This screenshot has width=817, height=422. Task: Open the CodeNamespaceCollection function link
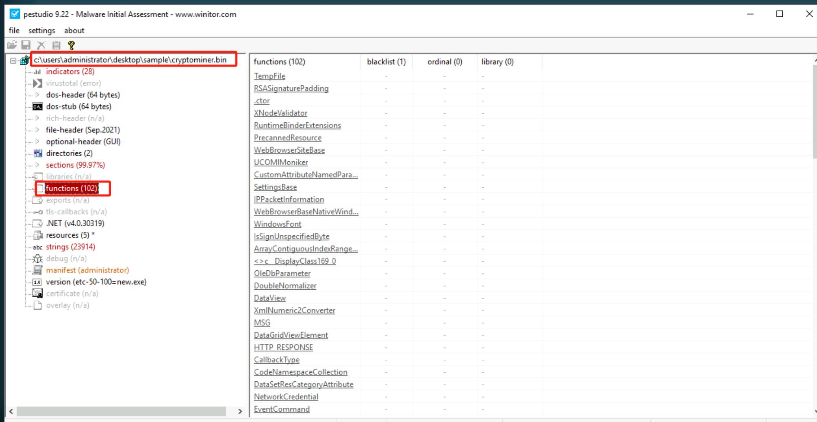[300, 372]
